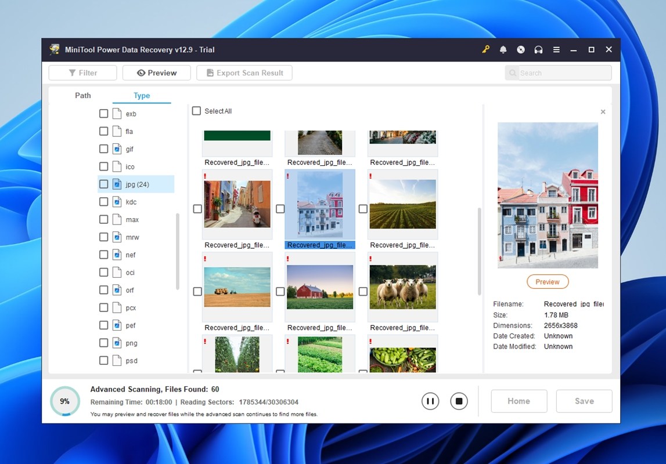The image size is (666, 464).
Task: Close the preview side panel
Action: click(x=603, y=112)
